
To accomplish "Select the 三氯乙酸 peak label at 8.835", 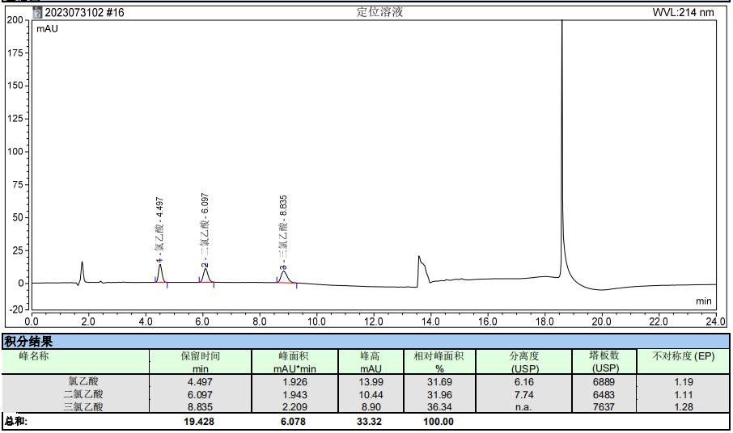I will (x=283, y=232).
